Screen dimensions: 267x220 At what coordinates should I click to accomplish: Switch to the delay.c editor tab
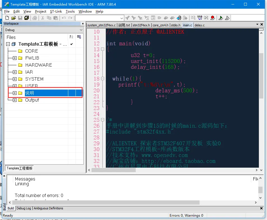[x=200, y=25]
